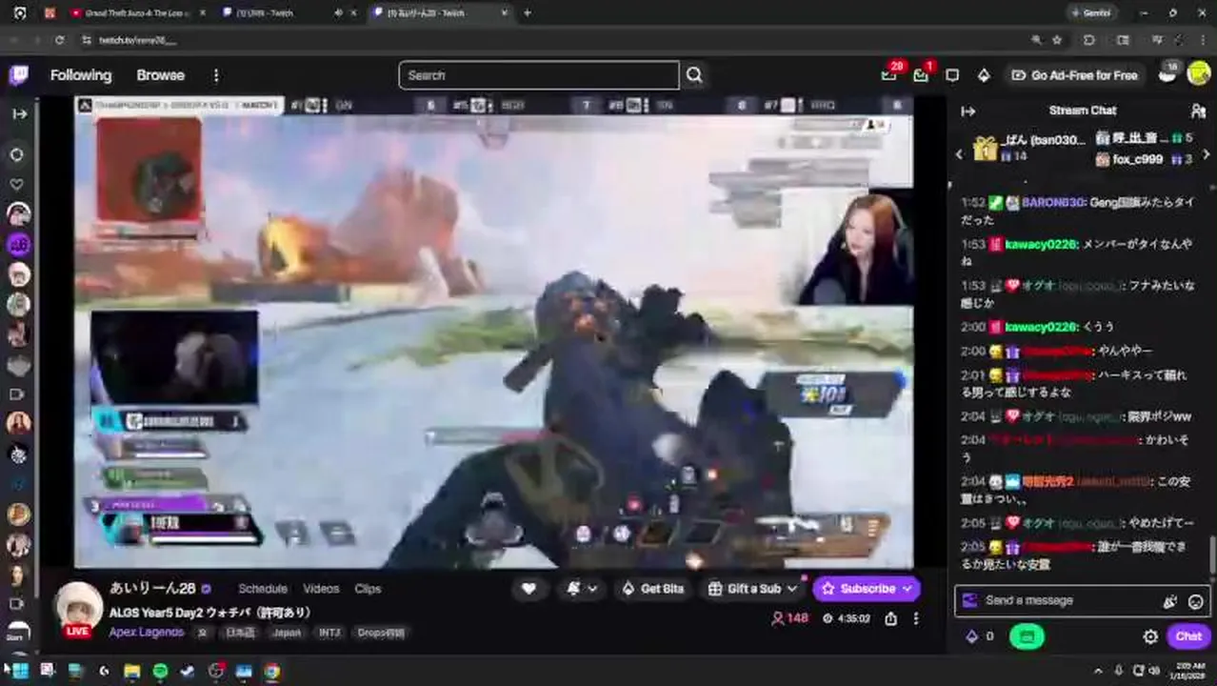Open the Whispers speech bubble icon
The image size is (1217, 686).
tap(952, 75)
